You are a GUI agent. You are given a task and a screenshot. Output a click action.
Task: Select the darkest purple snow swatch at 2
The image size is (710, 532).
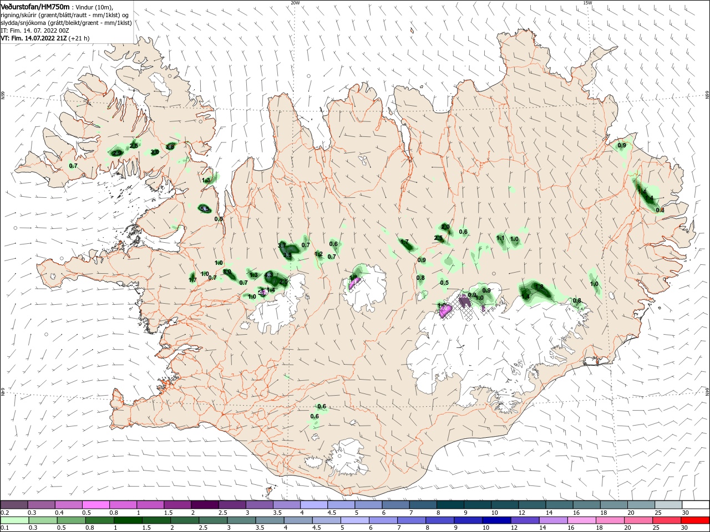205,505
